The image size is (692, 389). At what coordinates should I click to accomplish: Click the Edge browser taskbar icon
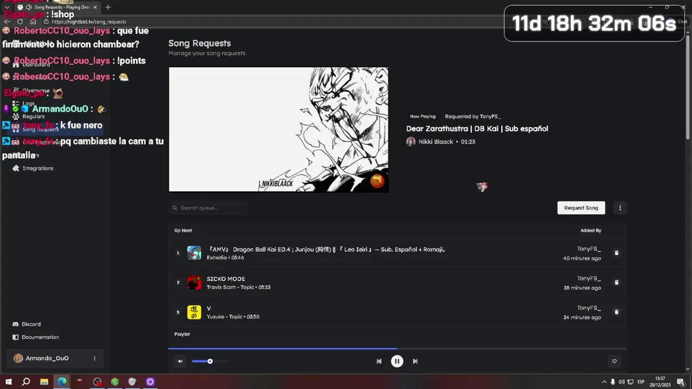(x=62, y=382)
